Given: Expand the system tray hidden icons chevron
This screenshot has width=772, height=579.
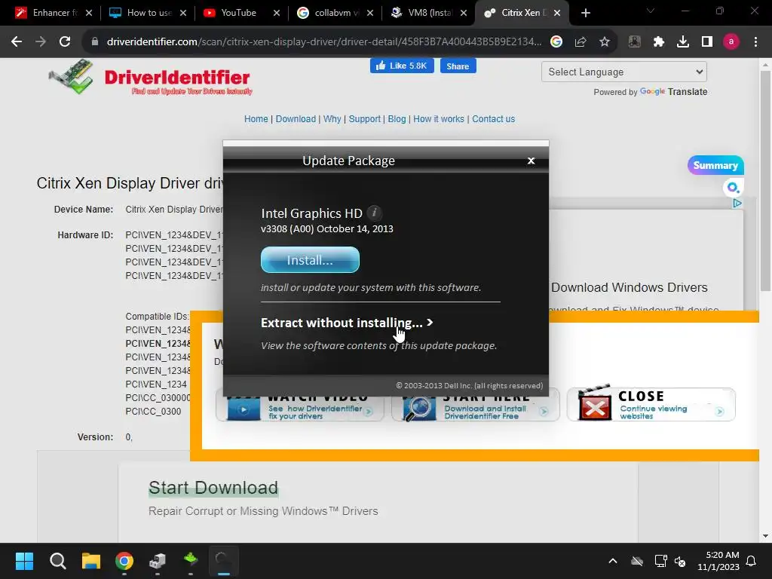Looking at the screenshot, I should tap(613, 561).
